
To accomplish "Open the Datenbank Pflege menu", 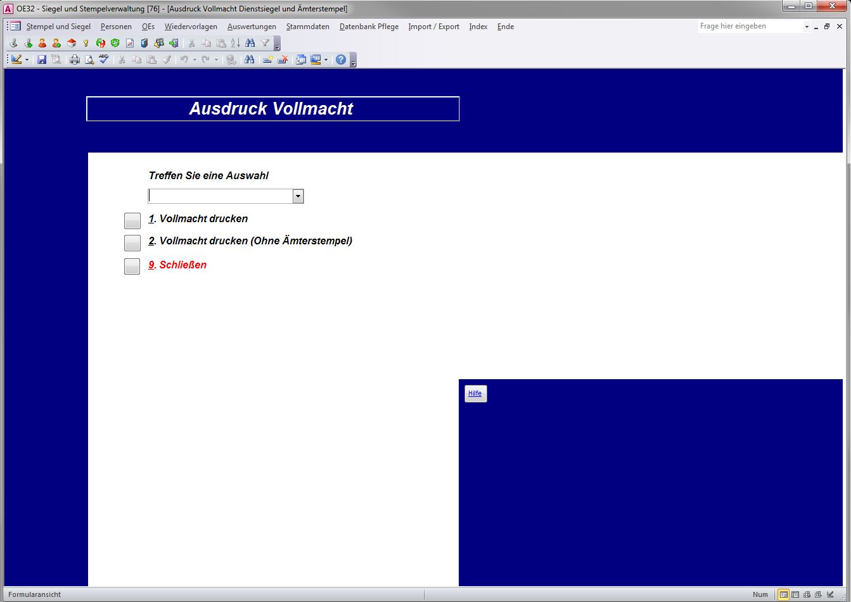I will [x=369, y=27].
